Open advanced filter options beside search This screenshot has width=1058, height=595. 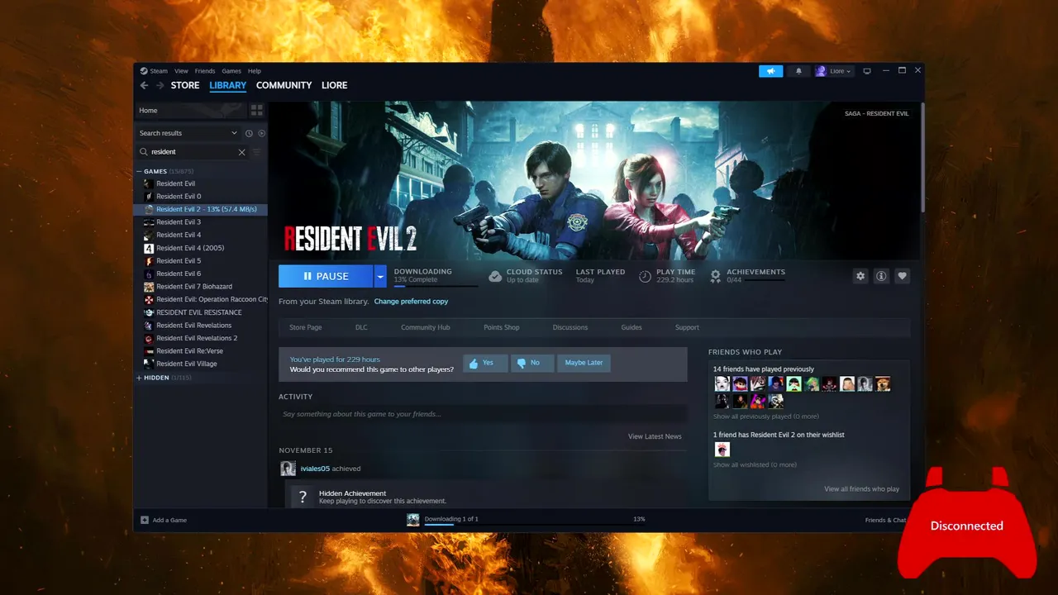256,152
